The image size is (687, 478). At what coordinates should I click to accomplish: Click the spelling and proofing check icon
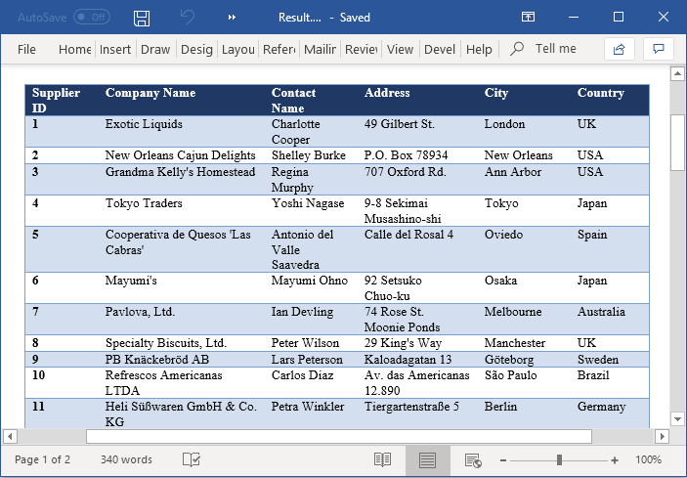coord(192,459)
